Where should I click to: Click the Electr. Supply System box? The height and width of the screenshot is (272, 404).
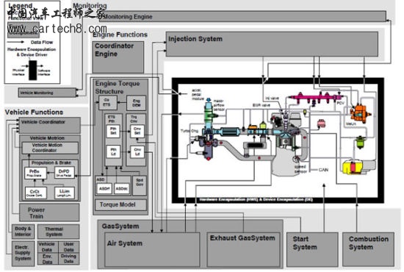point(23,254)
